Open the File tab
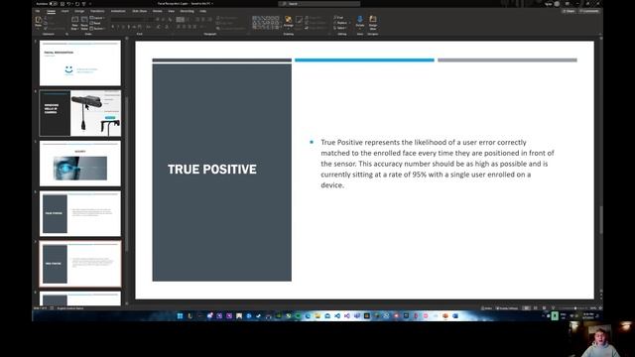The width and height of the screenshot is (635, 357). click(x=38, y=11)
